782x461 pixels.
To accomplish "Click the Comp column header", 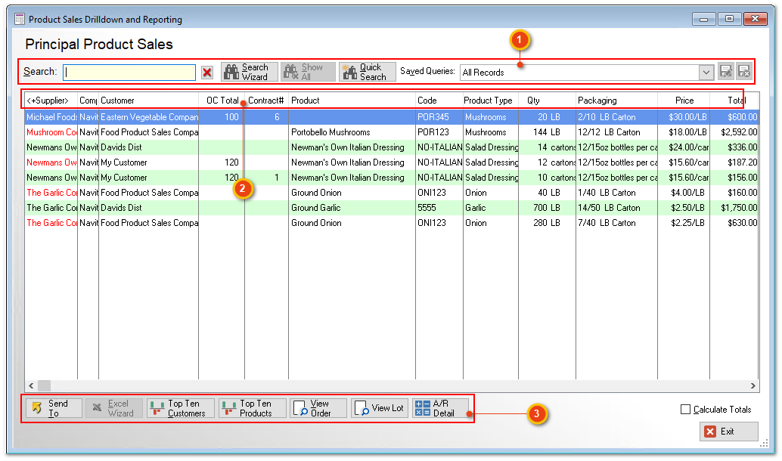I will (88, 101).
